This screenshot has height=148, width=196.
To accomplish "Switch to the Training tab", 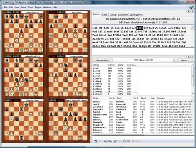I will [113, 14].
